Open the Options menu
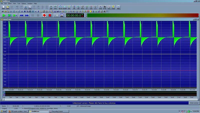Viewport: 200px width, 113px height. pyautogui.click(x=23, y=4)
